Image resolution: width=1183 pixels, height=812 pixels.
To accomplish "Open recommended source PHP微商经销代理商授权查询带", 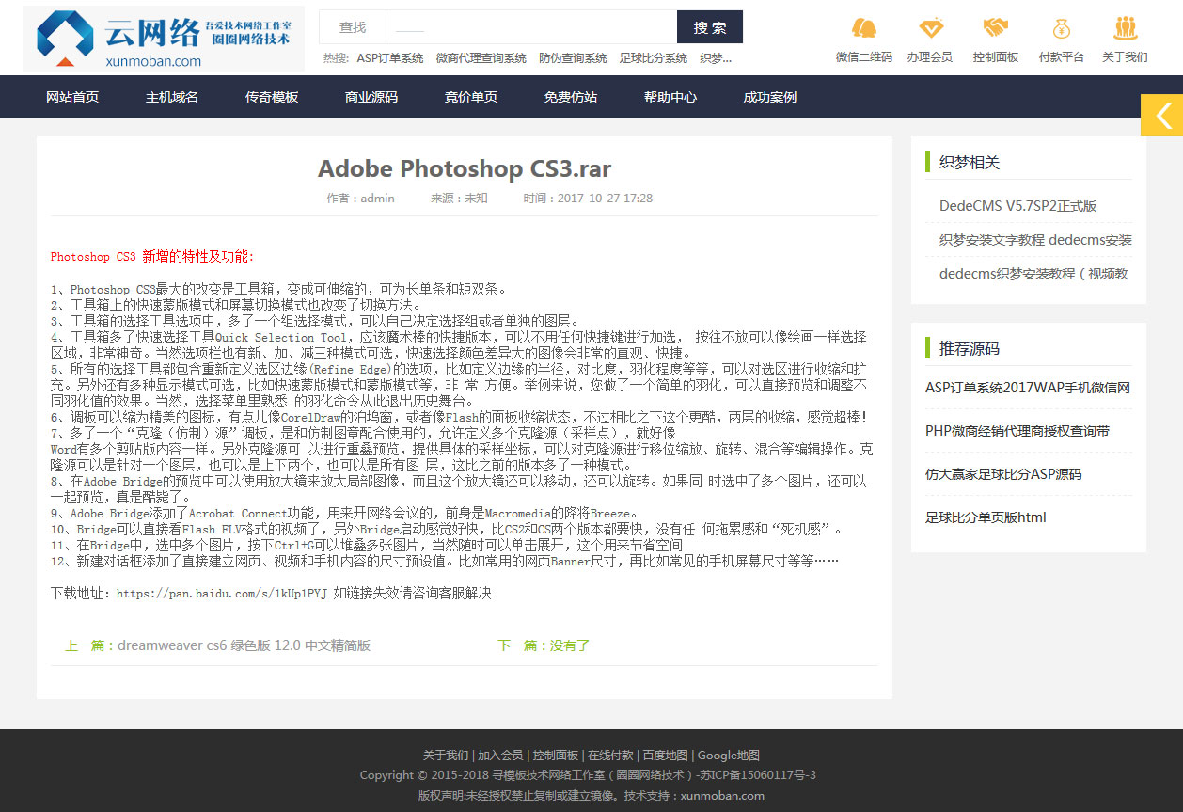I will [1017, 431].
